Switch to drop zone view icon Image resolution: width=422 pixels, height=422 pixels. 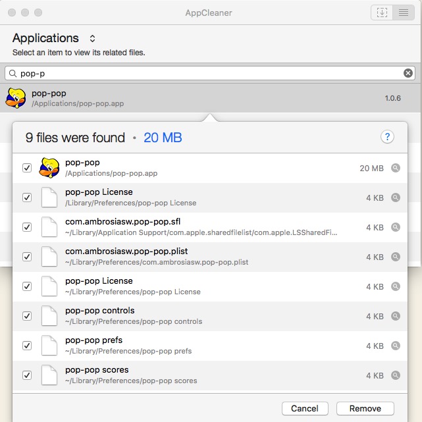tap(382, 13)
